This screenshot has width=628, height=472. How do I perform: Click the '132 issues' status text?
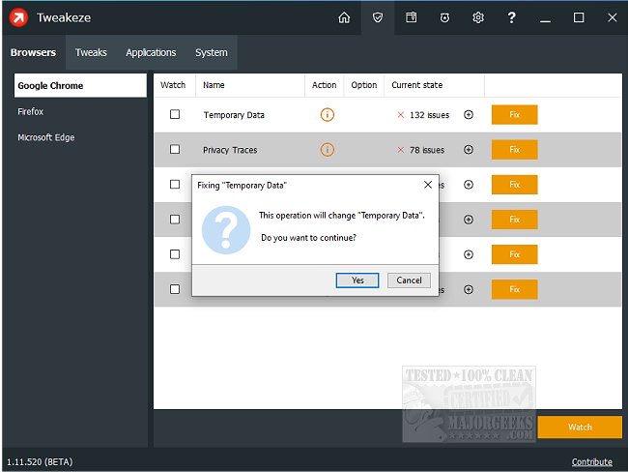[x=429, y=115]
